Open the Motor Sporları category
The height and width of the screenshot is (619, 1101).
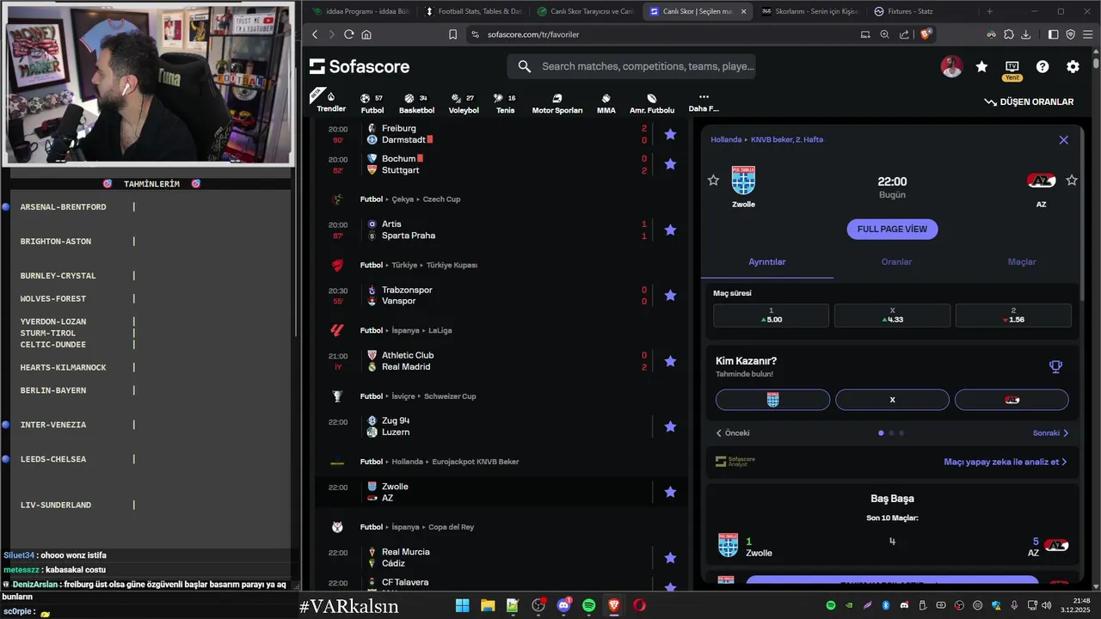point(557,104)
